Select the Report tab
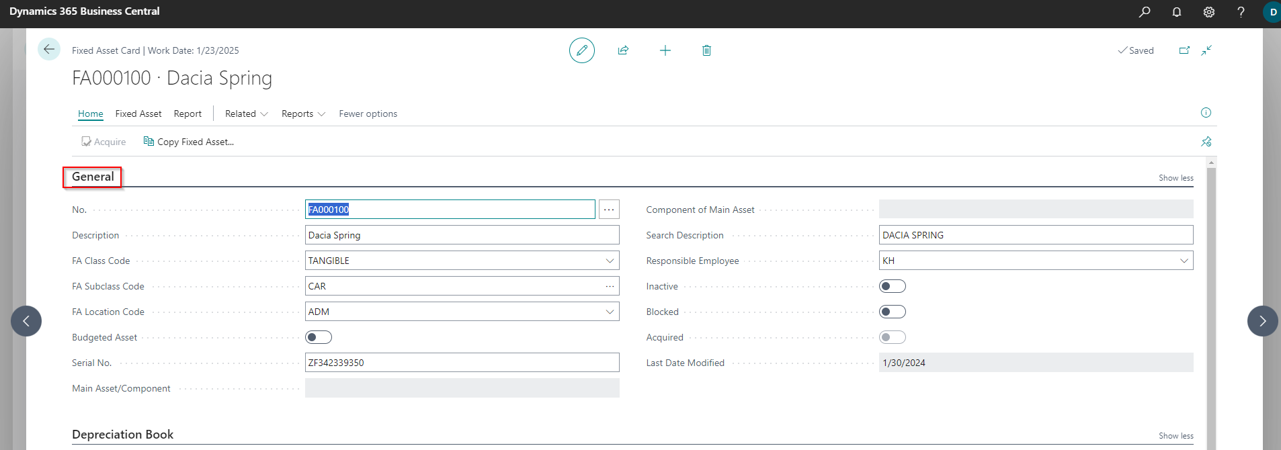Viewport: 1281px width, 450px height. (188, 114)
